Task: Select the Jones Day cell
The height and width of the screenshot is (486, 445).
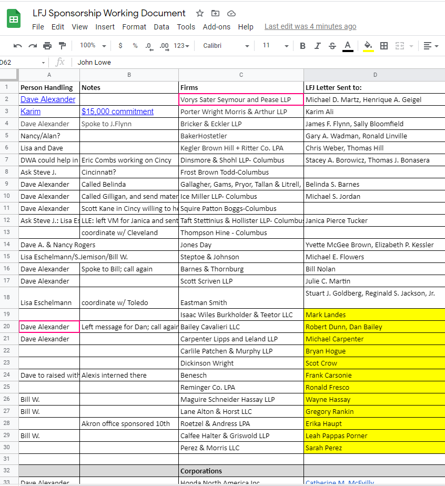Action: tap(241, 245)
